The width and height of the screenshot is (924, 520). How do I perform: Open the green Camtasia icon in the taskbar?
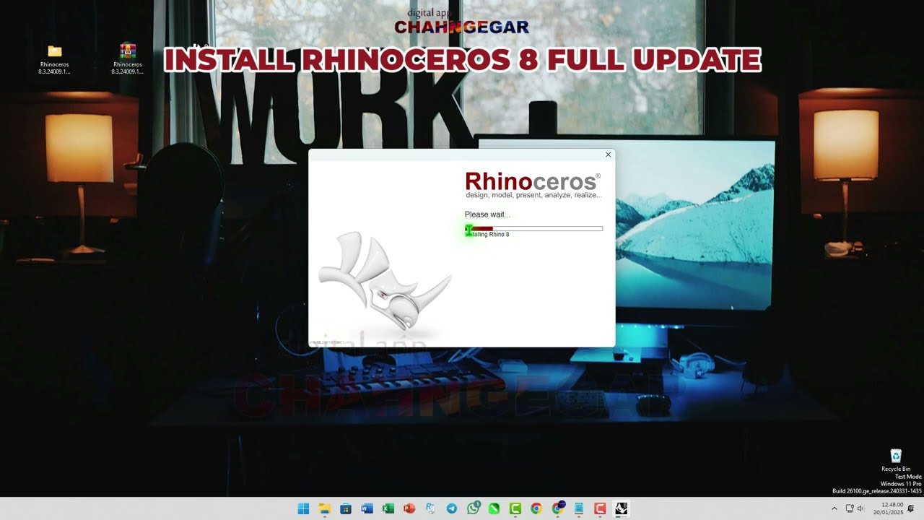pyautogui.click(x=515, y=508)
